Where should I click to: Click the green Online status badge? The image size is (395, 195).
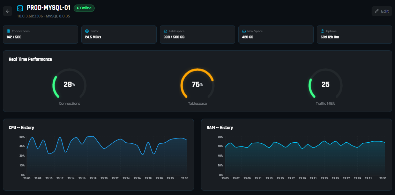click(x=84, y=8)
